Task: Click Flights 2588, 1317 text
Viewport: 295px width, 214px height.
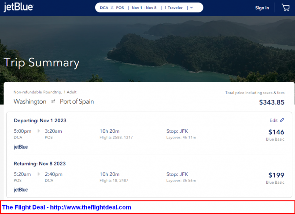Action: point(116,138)
